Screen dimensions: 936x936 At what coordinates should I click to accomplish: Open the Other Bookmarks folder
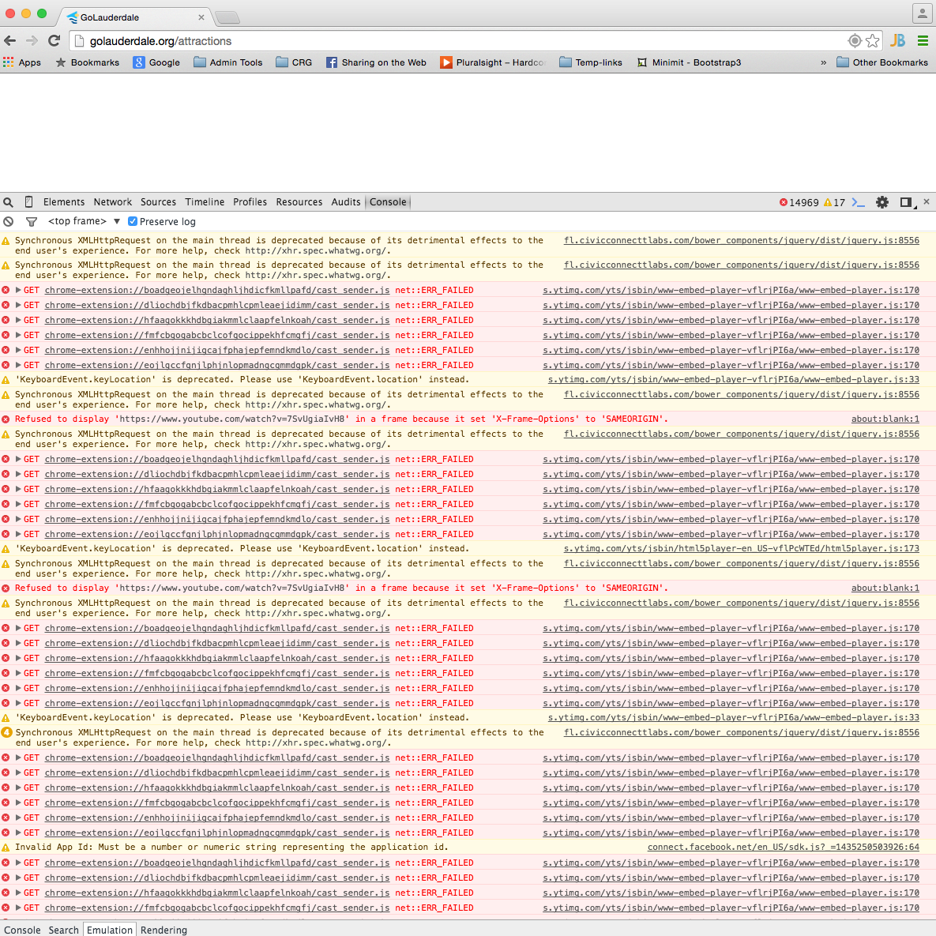882,62
